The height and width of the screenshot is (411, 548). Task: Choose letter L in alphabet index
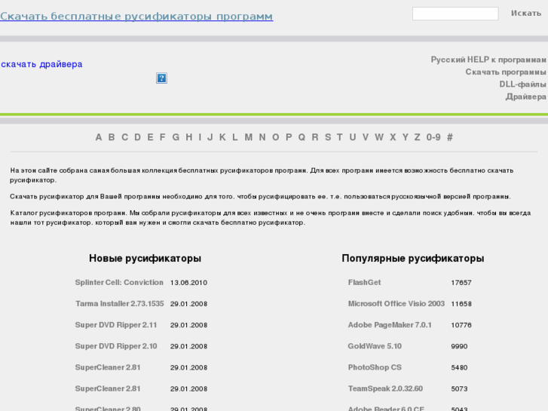pos(235,137)
